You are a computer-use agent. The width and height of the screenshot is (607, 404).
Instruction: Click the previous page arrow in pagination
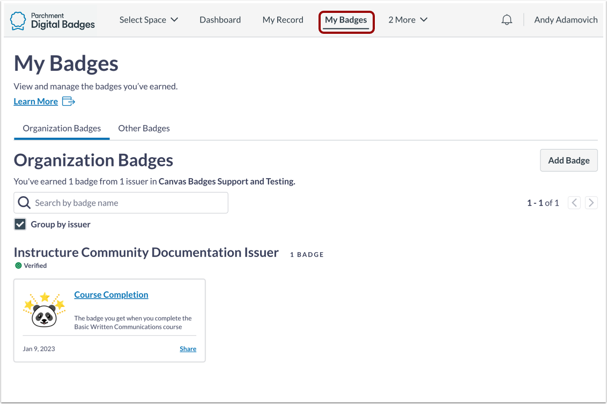point(574,202)
